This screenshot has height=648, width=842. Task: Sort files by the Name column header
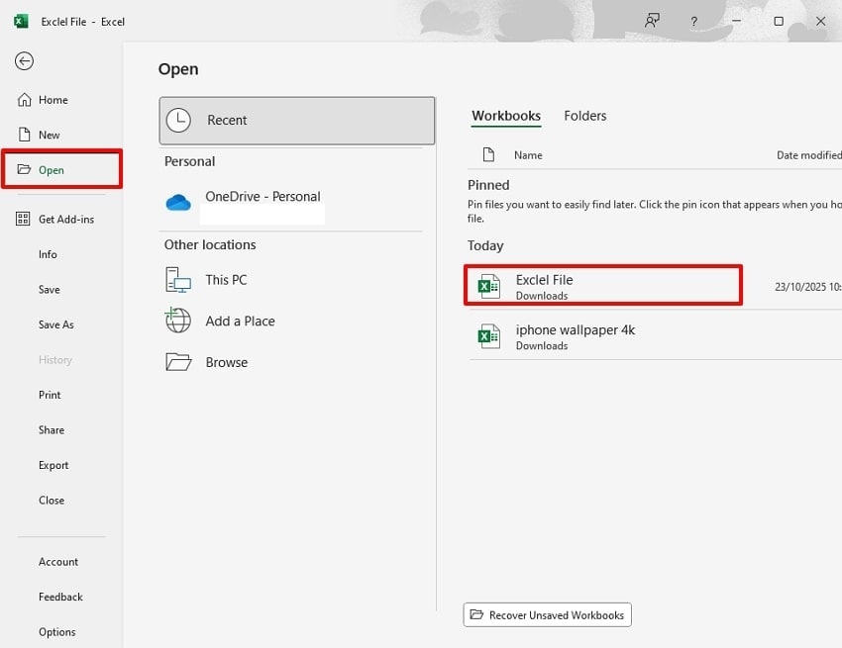[528, 154]
